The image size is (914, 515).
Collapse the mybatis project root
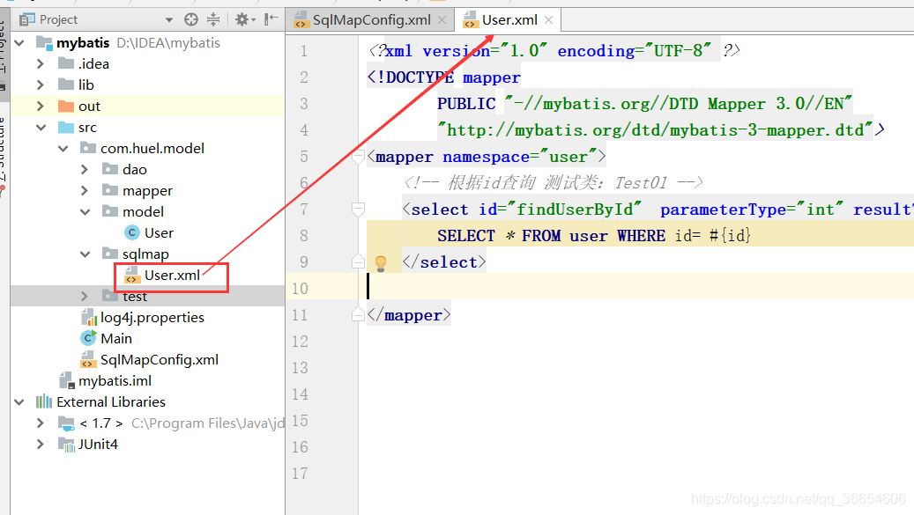click(19, 43)
